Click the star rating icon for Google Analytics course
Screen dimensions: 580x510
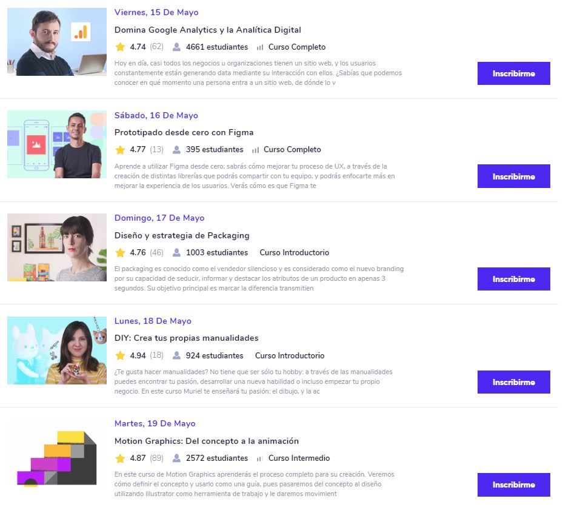click(x=120, y=47)
